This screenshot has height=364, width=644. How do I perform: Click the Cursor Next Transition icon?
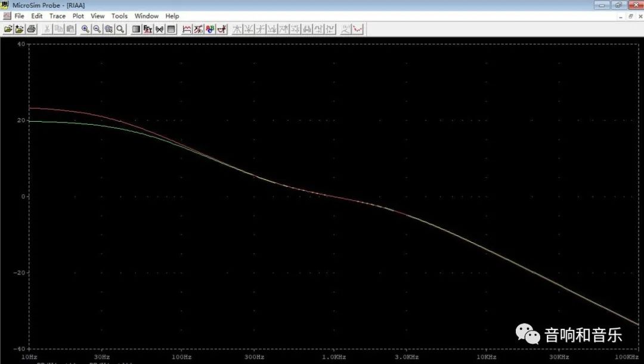tap(318, 29)
